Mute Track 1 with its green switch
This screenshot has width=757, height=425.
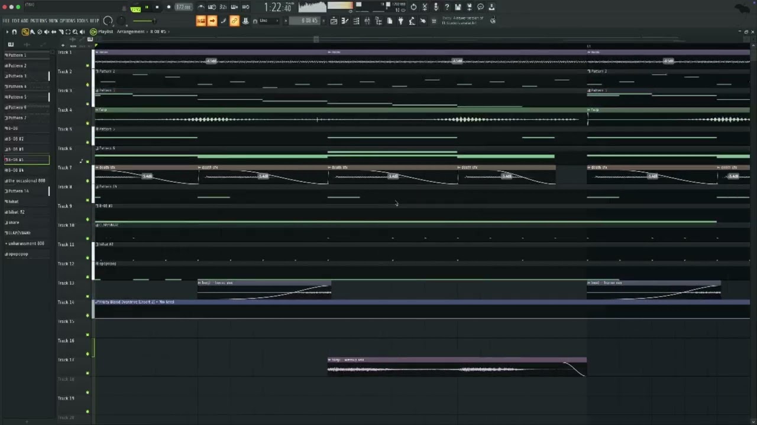click(88, 66)
